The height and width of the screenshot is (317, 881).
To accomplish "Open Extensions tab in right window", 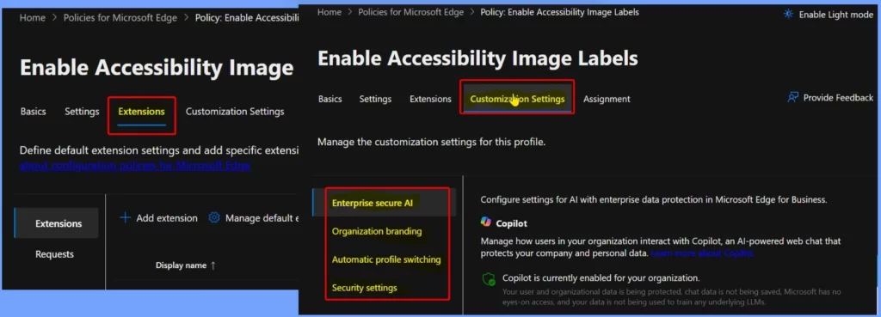I will pyautogui.click(x=430, y=99).
